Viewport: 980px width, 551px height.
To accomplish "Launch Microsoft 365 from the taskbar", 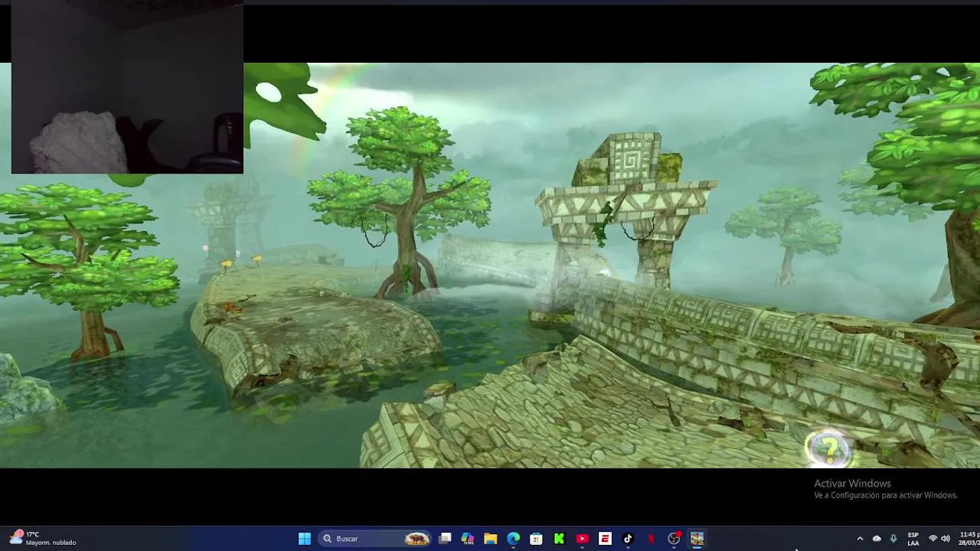I will click(x=468, y=539).
